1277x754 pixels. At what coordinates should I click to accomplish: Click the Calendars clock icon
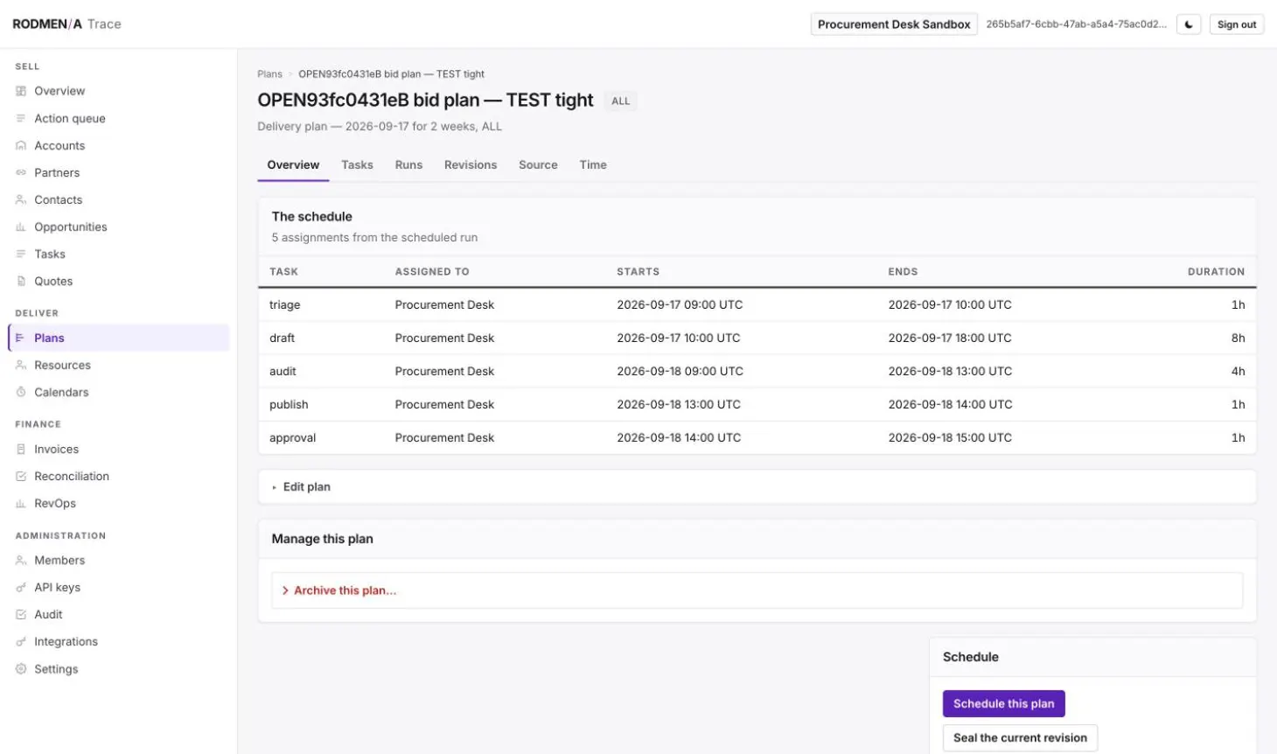(x=21, y=392)
